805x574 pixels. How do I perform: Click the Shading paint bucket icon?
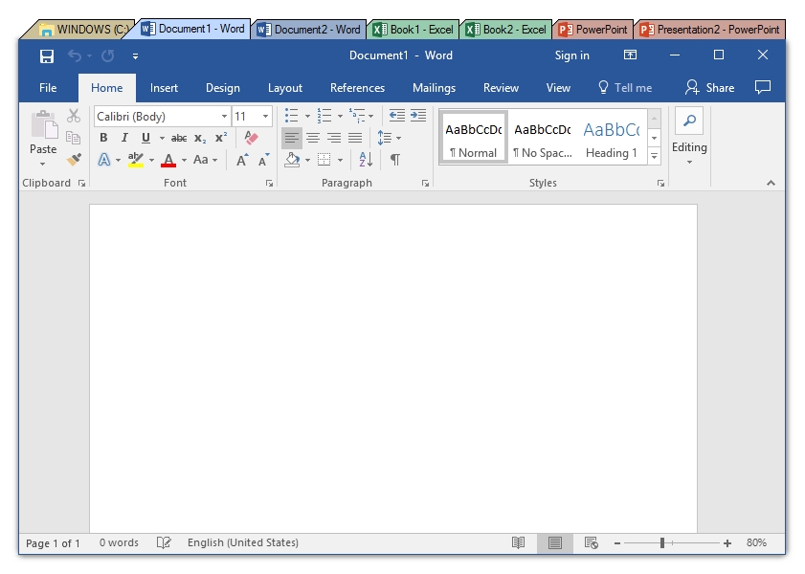point(292,160)
